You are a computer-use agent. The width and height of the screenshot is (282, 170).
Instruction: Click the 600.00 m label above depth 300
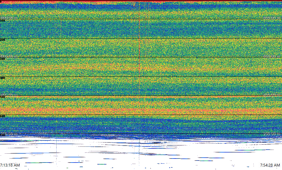click(9, 56)
